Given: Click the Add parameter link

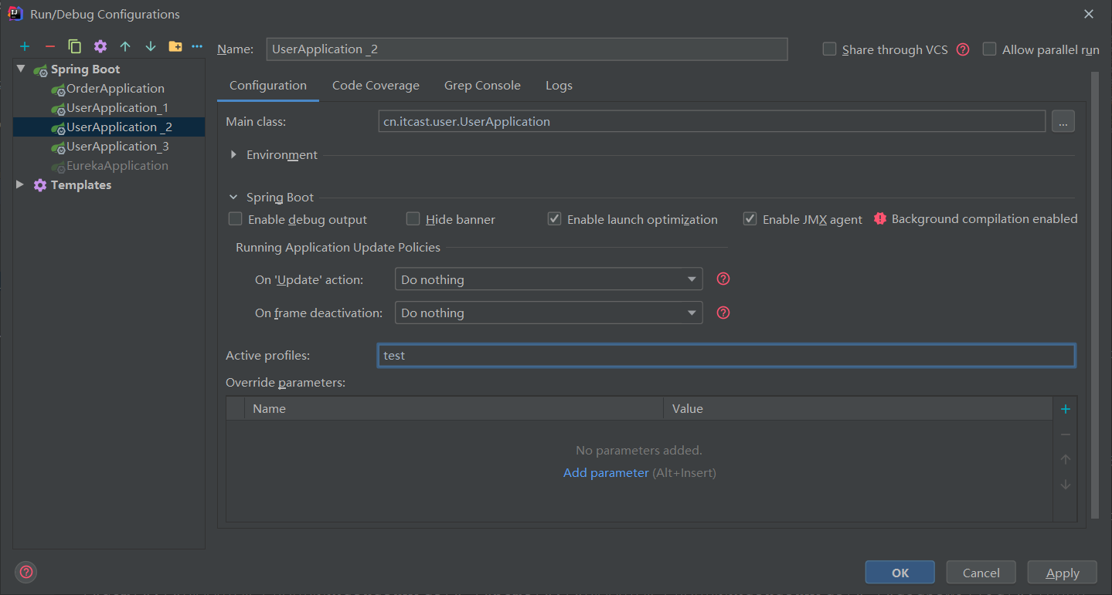Looking at the screenshot, I should pyautogui.click(x=606, y=472).
